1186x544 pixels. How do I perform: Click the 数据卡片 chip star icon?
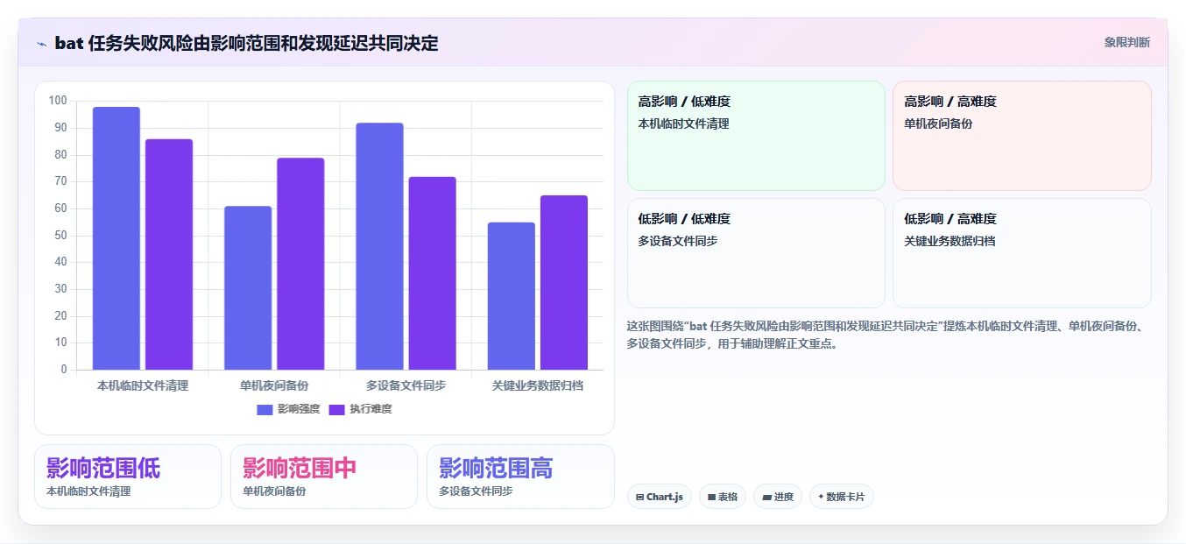821,497
